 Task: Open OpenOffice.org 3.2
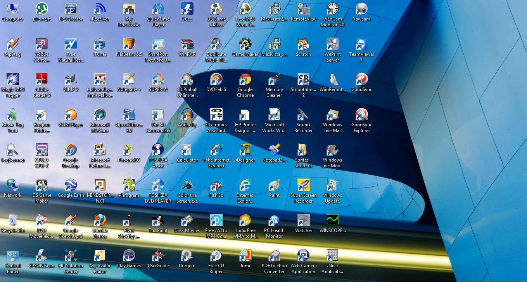tap(129, 116)
